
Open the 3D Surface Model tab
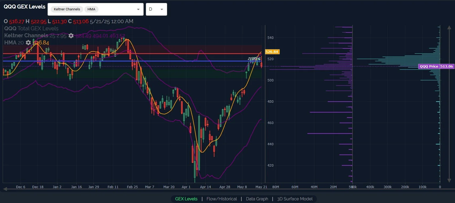pos(295,199)
